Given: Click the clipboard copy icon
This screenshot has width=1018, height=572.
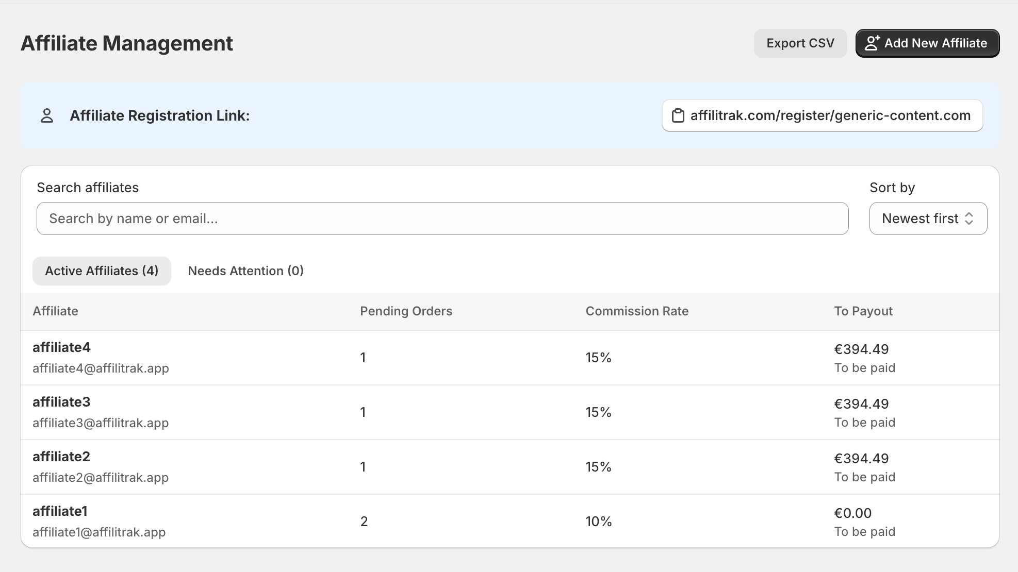Looking at the screenshot, I should click(678, 115).
